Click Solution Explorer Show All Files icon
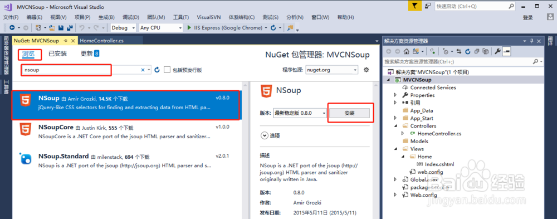 pyautogui.click(x=486, y=52)
